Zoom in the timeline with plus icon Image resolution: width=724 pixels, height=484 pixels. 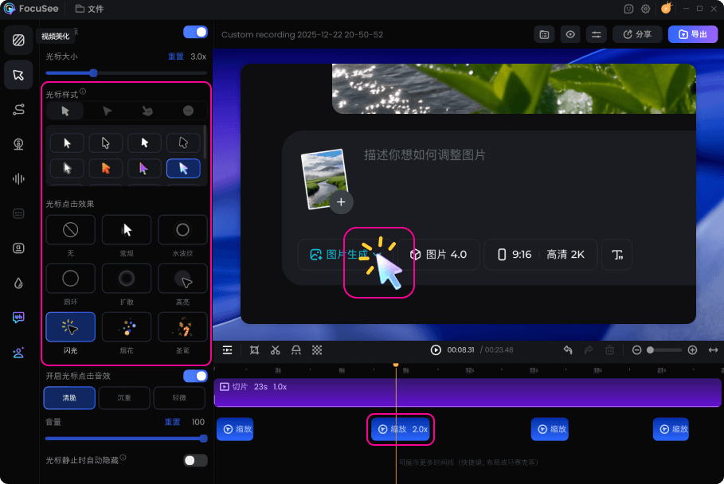692,350
